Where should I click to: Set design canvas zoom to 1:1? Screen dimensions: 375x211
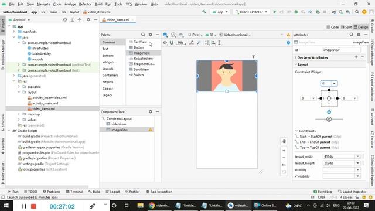284,165
